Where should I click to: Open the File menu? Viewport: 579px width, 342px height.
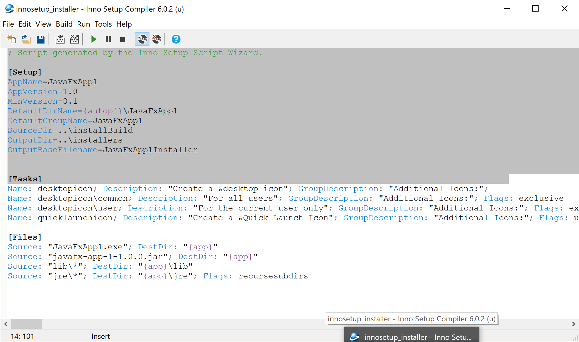[8, 24]
